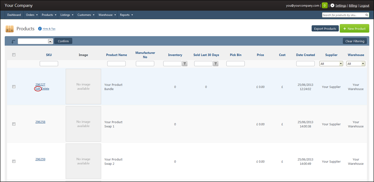Image resolution: width=374 pixels, height=182 pixels.
Task: Expand the Orders menu
Action: point(32,15)
